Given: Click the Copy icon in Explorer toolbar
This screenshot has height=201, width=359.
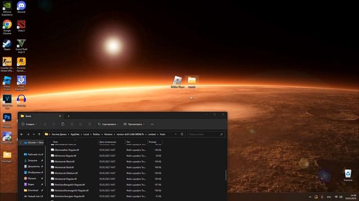Looking at the screenshot, I should (54, 124).
